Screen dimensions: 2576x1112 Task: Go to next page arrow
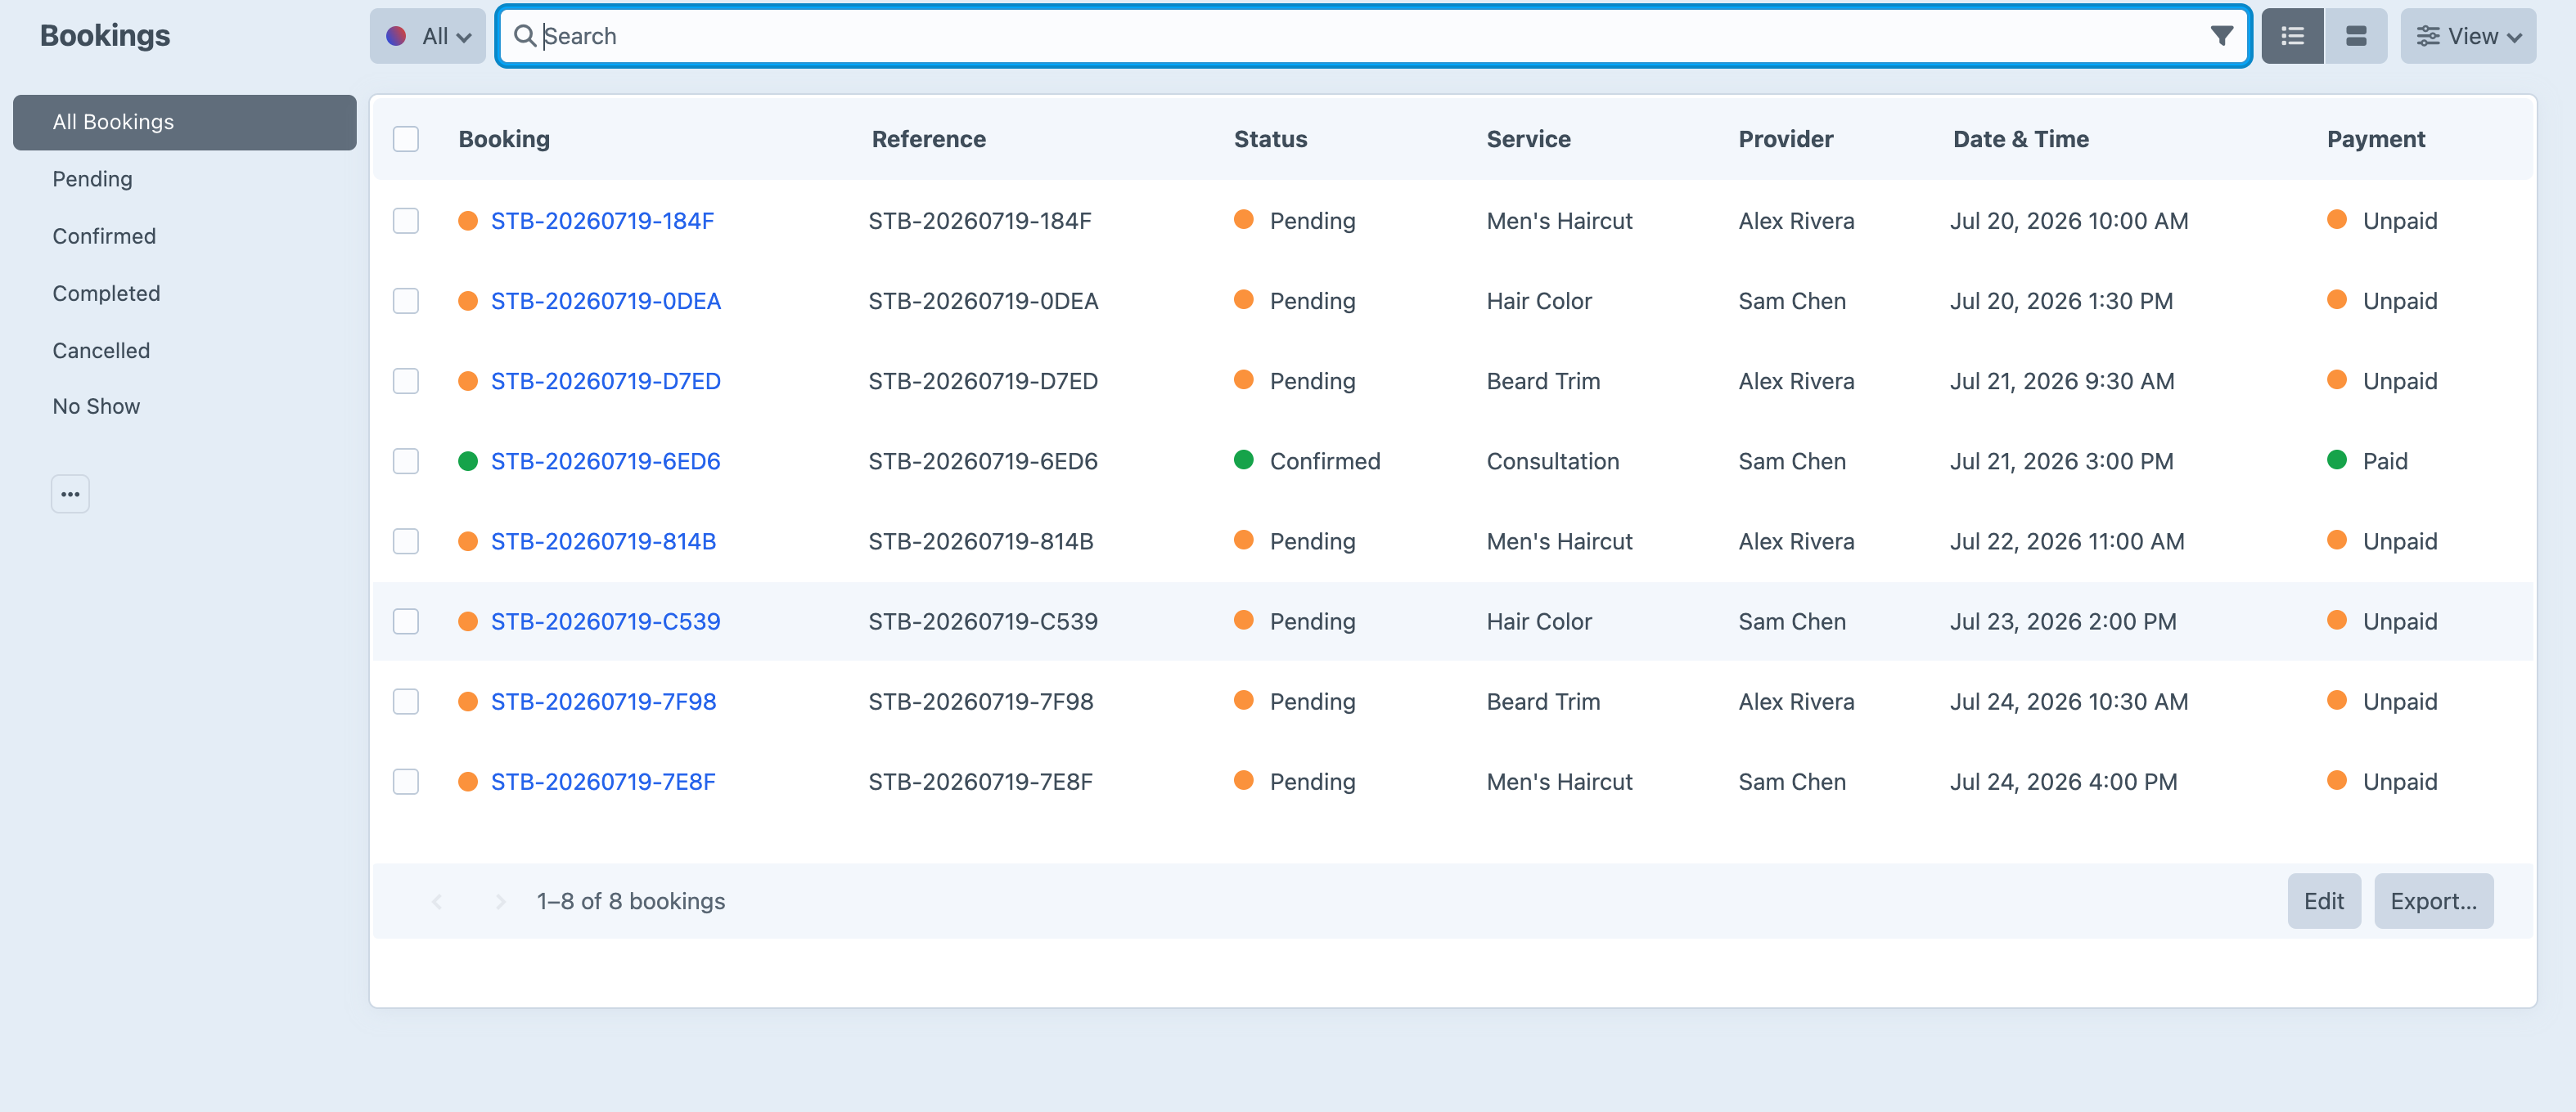coord(500,901)
